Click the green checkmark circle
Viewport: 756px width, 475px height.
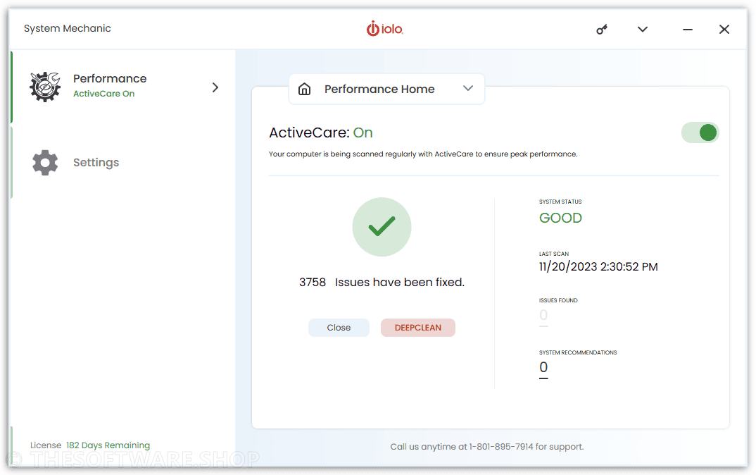(382, 227)
